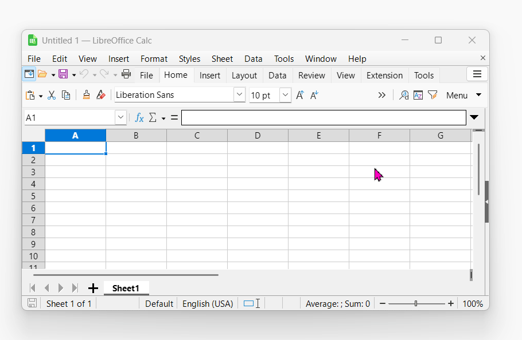Decrease font size with the A-down icon
Viewport: 522px width, 340px height.
pos(314,95)
